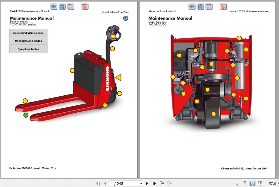The image size is (279, 187).
Task: Go to the next page
Action: tap(147, 184)
